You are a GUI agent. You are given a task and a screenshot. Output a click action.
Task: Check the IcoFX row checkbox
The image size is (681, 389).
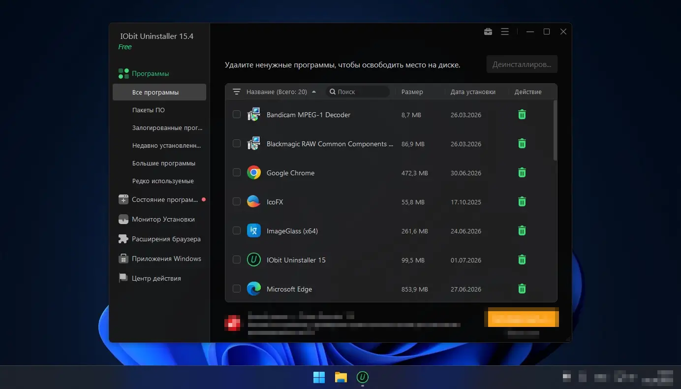237,202
